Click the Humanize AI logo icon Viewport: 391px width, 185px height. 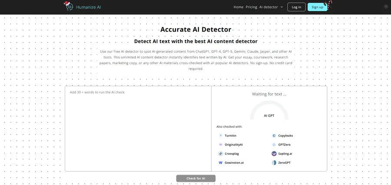point(68,6)
